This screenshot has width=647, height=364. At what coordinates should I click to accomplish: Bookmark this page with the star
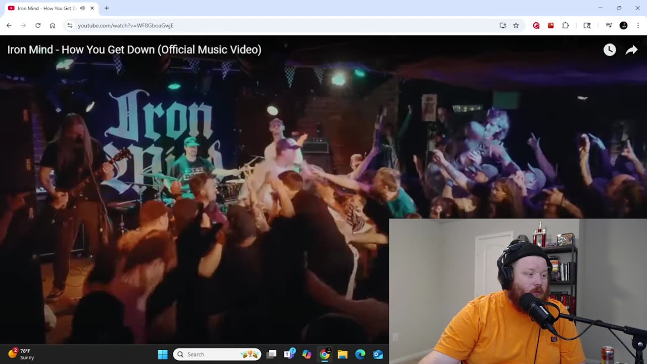tap(516, 25)
